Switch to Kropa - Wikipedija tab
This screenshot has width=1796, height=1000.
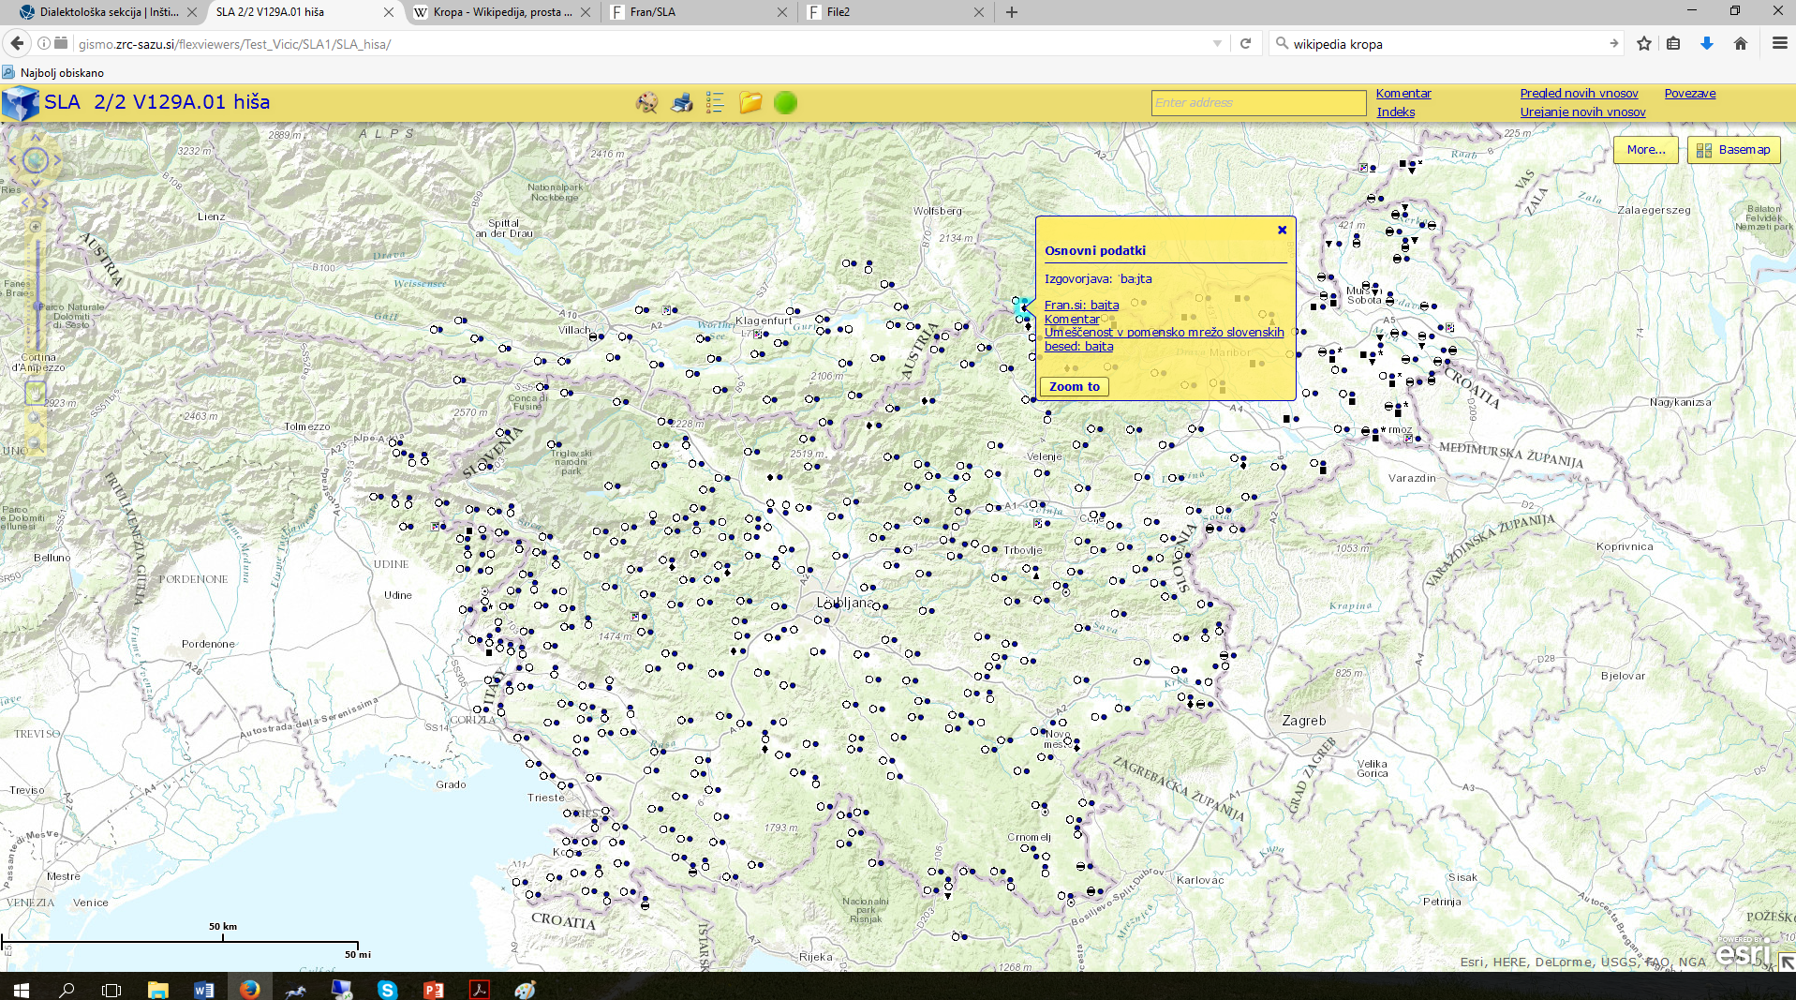point(501,12)
